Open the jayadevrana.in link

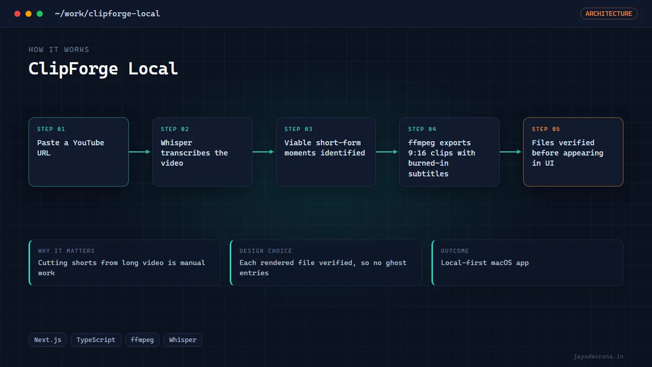click(598, 356)
